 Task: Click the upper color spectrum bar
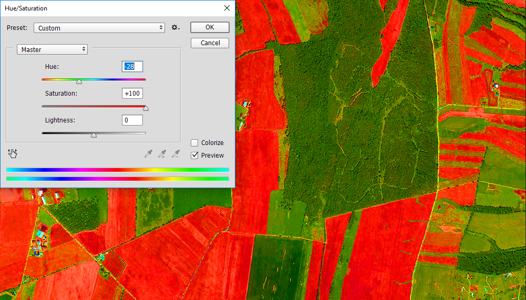pos(117,170)
